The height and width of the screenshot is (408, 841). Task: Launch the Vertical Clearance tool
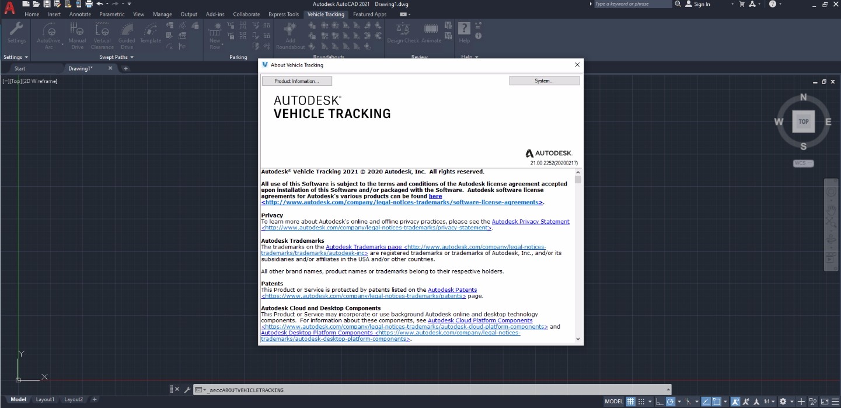pyautogui.click(x=102, y=34)
